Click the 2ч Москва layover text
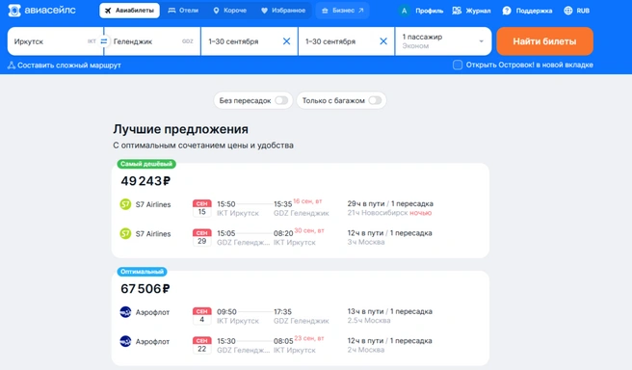 (366, 350)
